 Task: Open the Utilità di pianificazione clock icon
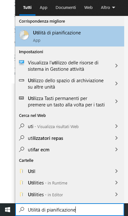point(24,35)
